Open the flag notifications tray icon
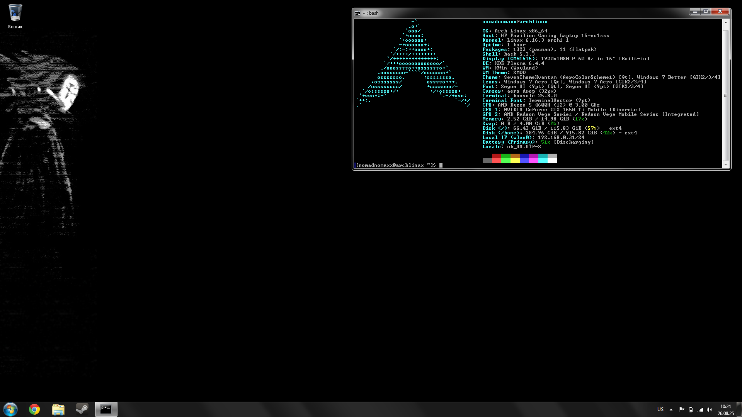 coord(681,410)
